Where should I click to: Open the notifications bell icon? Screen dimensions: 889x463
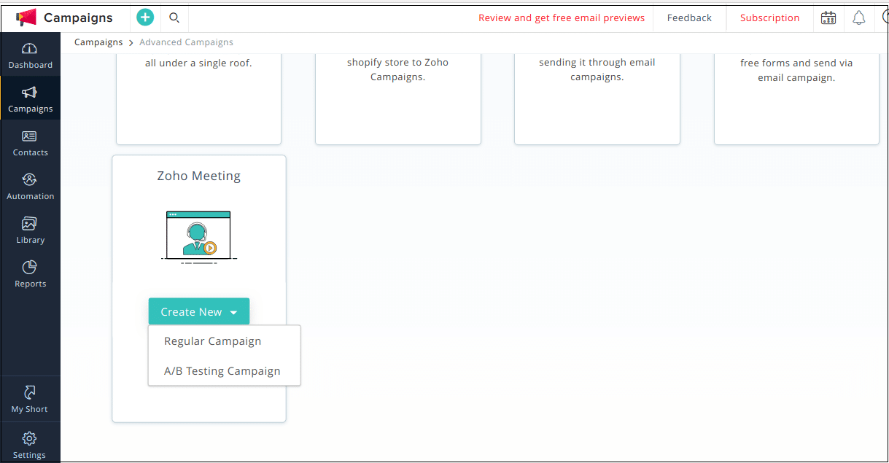click(859, 17)
